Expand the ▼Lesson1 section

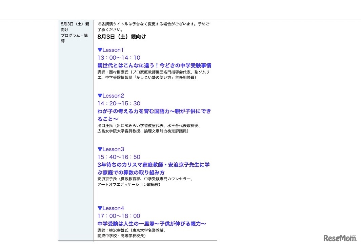111,50
